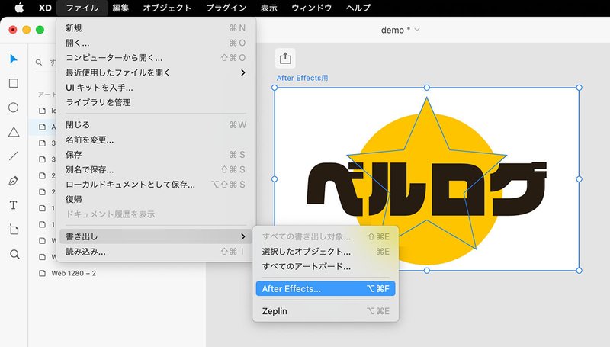Select the Select arrow tool

[x=14, y=59]
